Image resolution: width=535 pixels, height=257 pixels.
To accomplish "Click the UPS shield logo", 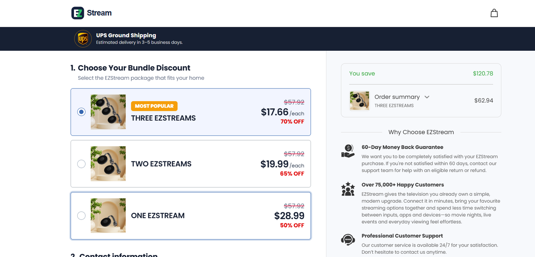I will [83, 39].
